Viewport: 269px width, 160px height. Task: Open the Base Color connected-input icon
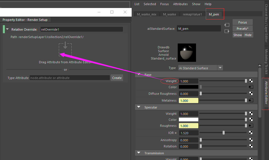pos(251,87)
